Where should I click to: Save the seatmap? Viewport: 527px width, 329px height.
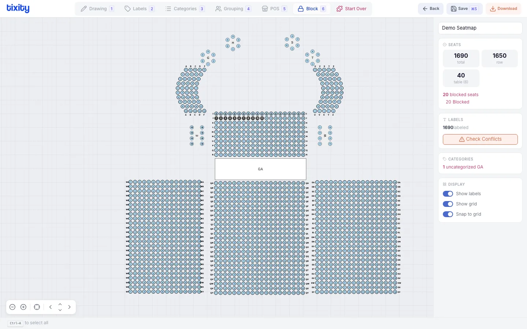pos(464,9)
